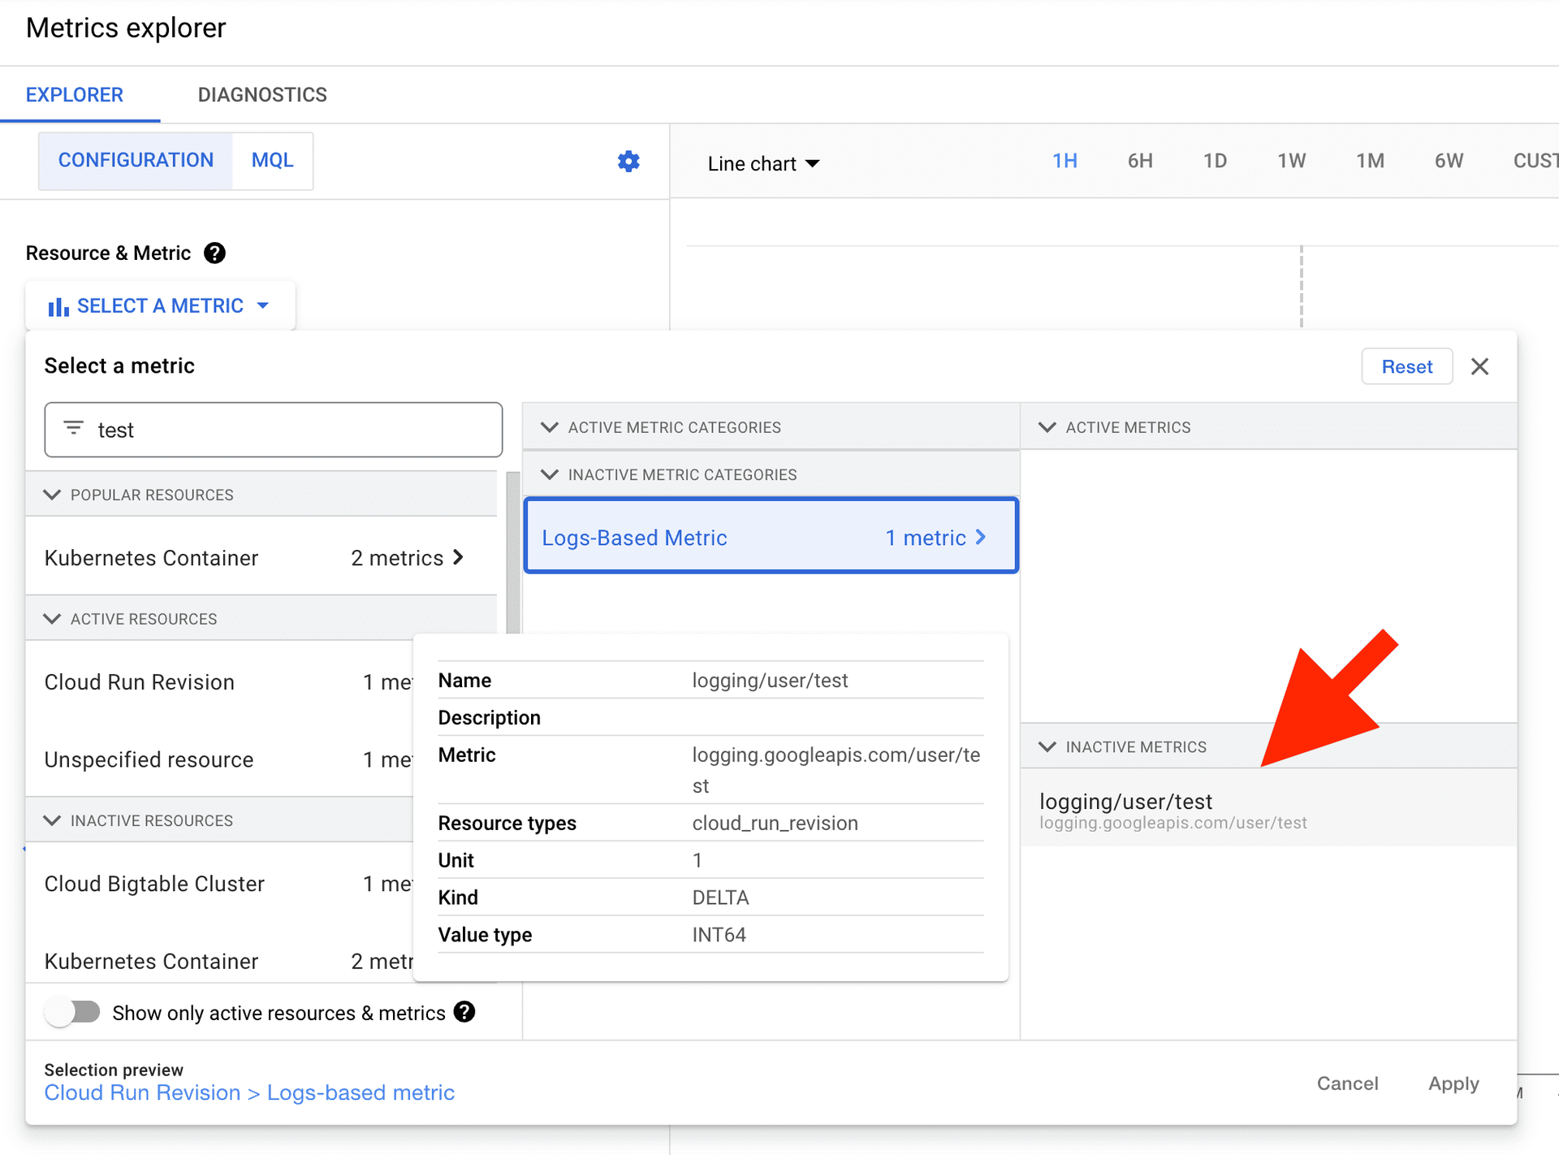Switch to the MQL tab
This screenshot has height=1155, width=1559.
272,161
